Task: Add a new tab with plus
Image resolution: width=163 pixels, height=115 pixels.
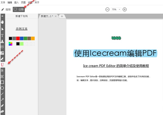Action: click(62, 16)
